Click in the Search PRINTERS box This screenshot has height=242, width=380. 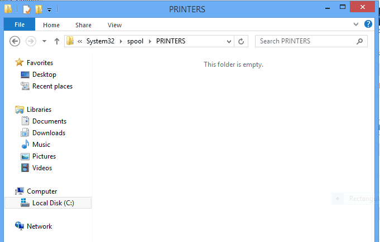click(307, 41)
